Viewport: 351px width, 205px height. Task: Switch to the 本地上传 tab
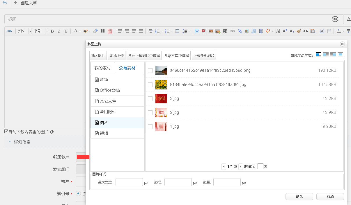[x=116, y=55]
